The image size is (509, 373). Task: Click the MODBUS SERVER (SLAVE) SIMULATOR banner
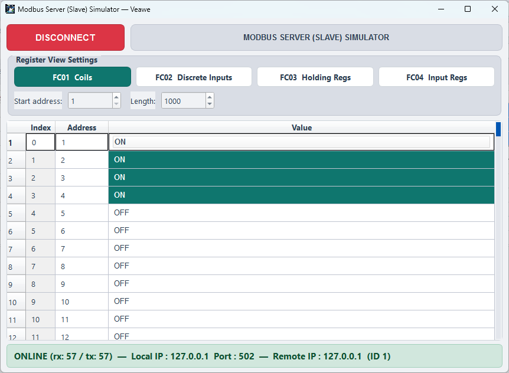click(x=316, y=37)
